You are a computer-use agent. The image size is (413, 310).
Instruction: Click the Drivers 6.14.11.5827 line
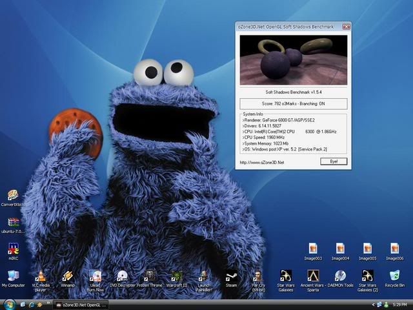(262, 126)
